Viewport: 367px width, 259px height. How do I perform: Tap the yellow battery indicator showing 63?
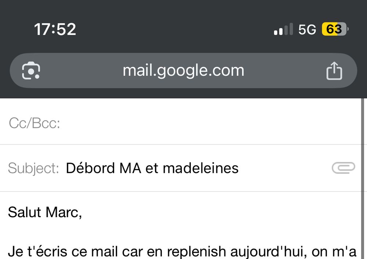[x=334, y=29]
